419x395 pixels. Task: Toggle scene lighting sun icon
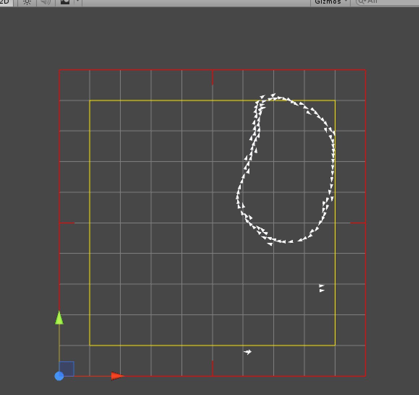[x=27, y=2]
